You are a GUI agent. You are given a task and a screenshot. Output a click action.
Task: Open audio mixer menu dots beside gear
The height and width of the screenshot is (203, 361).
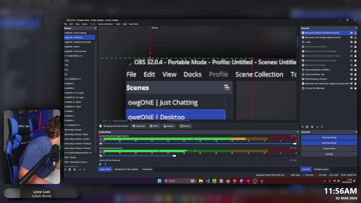[105, 164]
